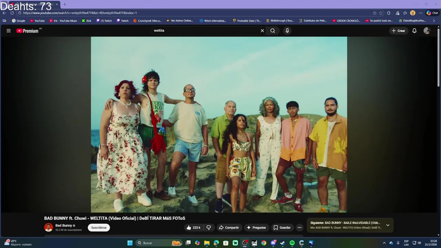The width and height of the screenshot is (441, 248).
Task: Dislike the video with thumbs down
Action: point(208,228)
